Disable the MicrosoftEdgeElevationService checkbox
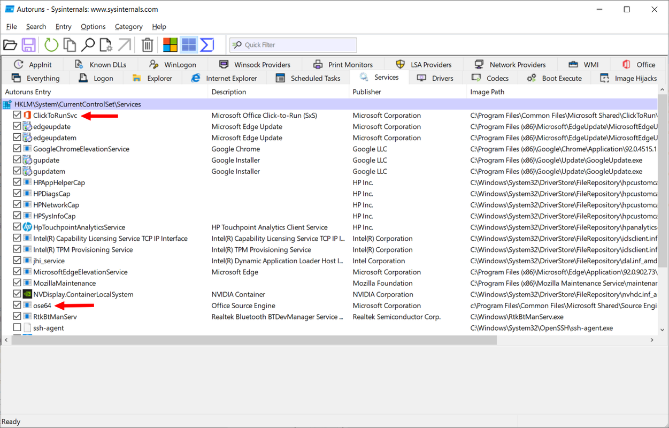Screen dimensions: 669x428 tap(17, 272)
